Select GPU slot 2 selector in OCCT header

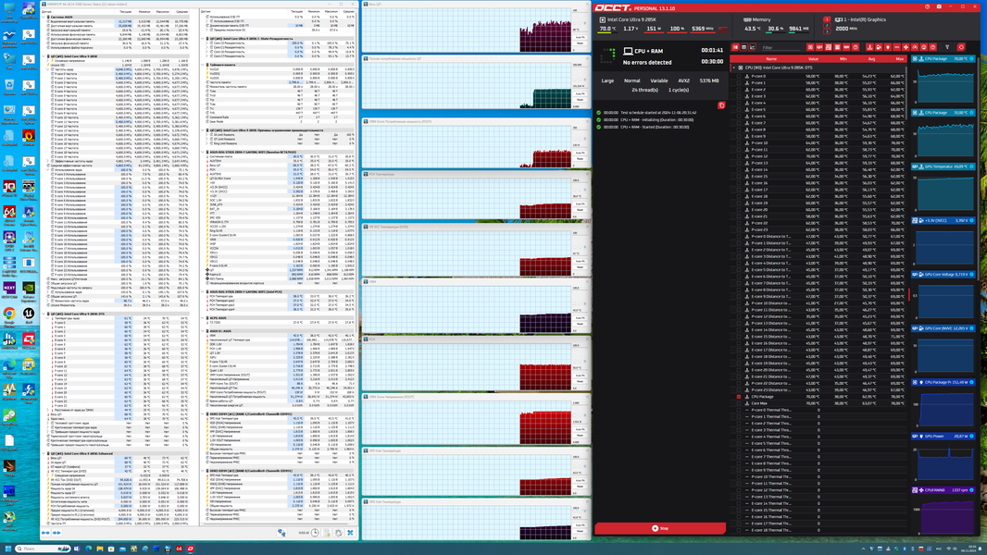coord(827,25)
